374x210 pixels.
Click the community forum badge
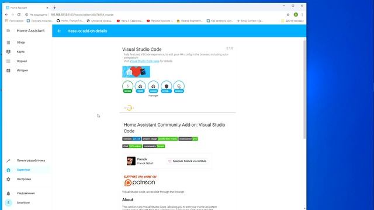click(x=154, y=146)
